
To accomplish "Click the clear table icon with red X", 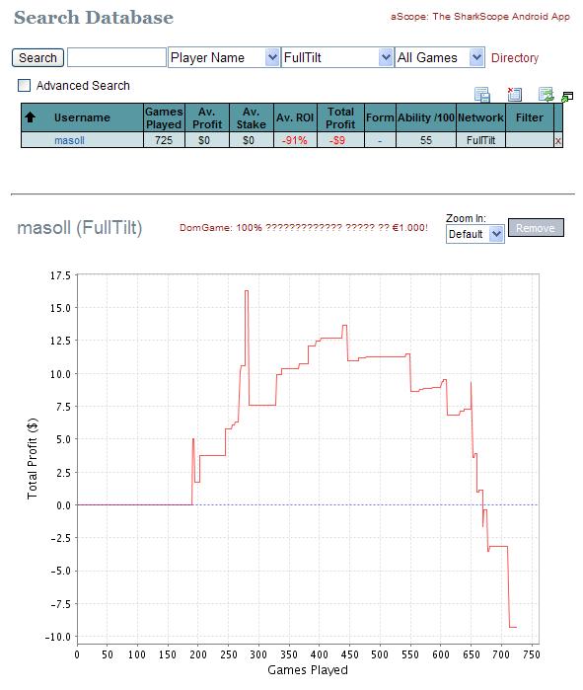I will point(514,94).
